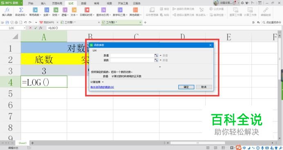Click range selector icon for 底数 field
The width and height of the screenshot is (283, 150).
[x=156, y=60]
